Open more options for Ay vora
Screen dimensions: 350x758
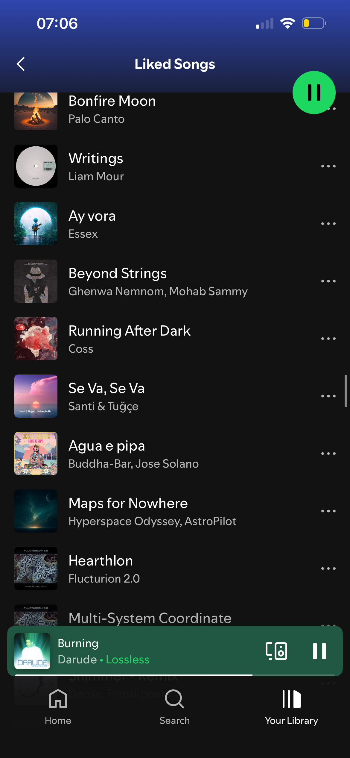click(328, 224)
